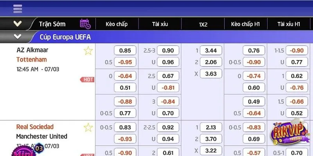Select the 2.06 away win odds

coord(211,62)
